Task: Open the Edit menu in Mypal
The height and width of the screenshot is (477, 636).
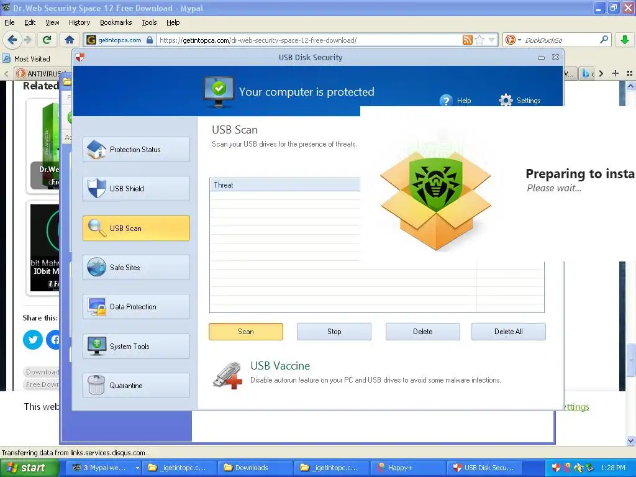Action: 30,22
